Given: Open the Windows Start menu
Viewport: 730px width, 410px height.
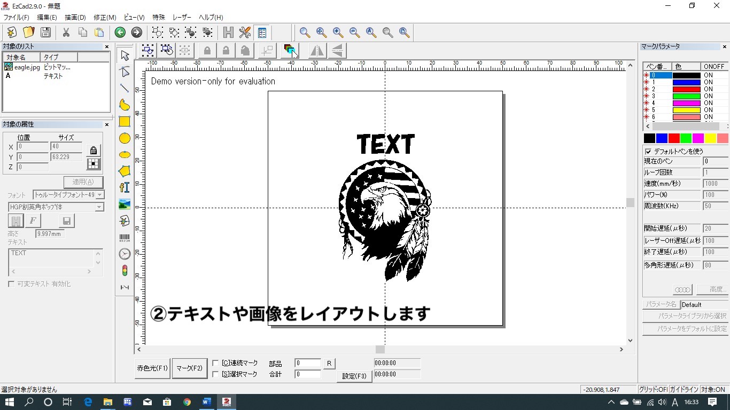Looking at the screenshot, I should coord(9,402).
